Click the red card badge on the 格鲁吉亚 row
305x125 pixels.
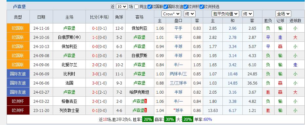[x=146, y=102]
